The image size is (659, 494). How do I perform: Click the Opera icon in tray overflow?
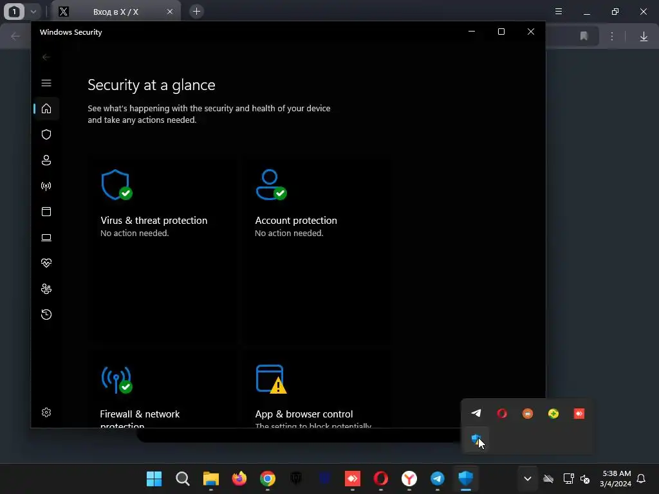[502, 414]
